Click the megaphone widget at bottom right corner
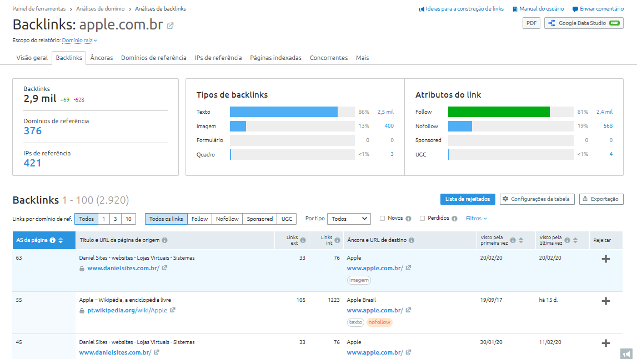This screenshot has height=359, width=637. point(626,353)
